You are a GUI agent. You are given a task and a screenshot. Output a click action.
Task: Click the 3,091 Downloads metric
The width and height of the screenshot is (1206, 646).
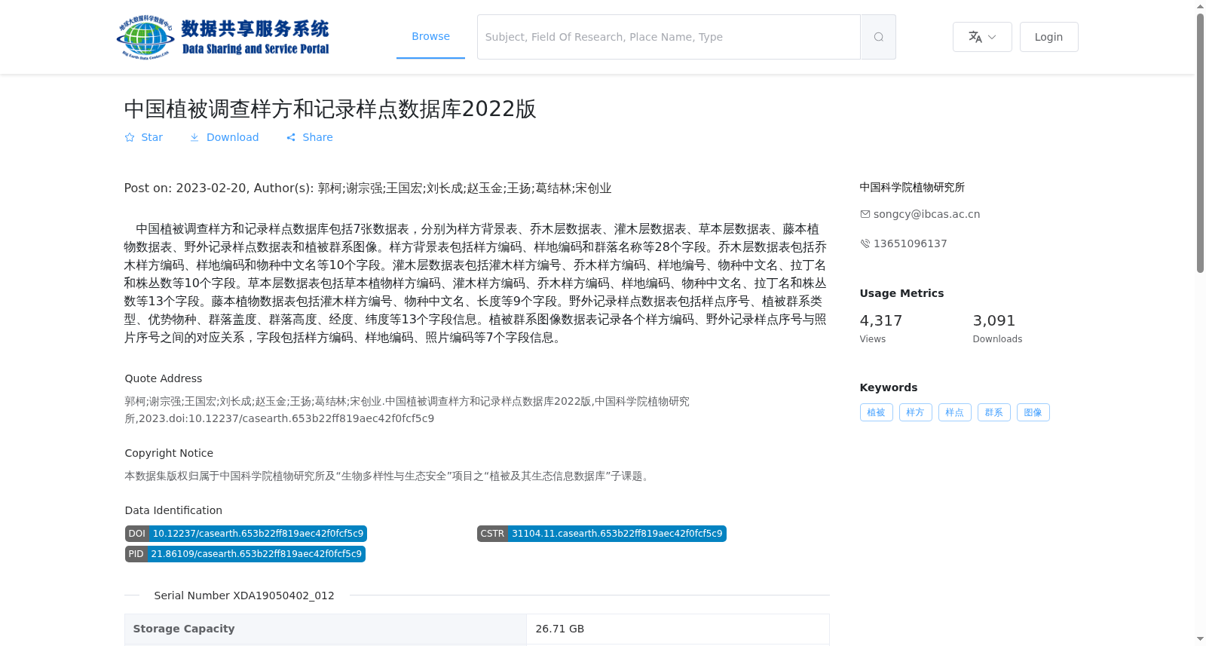coord(997,329)
